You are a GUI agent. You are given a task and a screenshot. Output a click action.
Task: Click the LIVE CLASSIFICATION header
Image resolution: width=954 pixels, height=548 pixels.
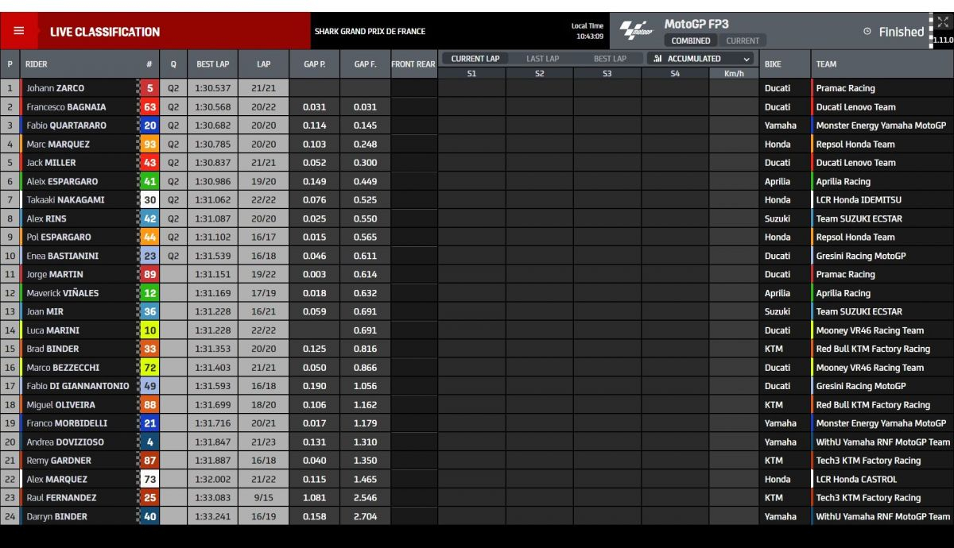[x=105, y=32]
